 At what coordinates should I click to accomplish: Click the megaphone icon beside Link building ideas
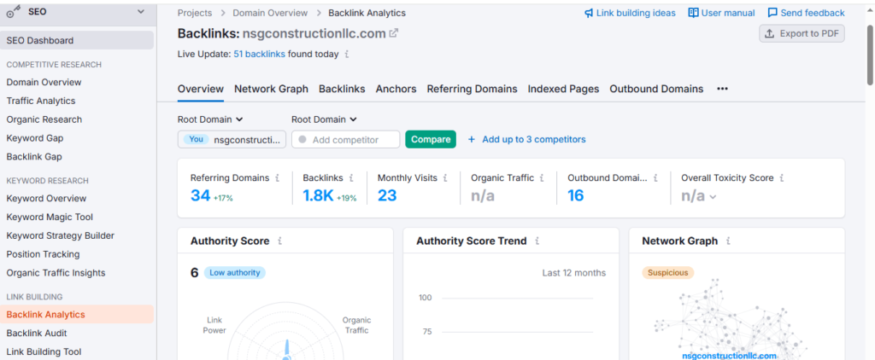589,13
